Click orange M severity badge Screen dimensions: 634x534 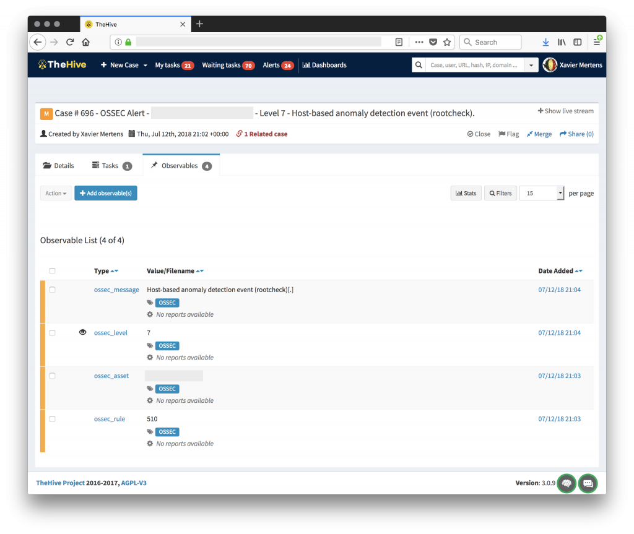click(x=46, y=114)
